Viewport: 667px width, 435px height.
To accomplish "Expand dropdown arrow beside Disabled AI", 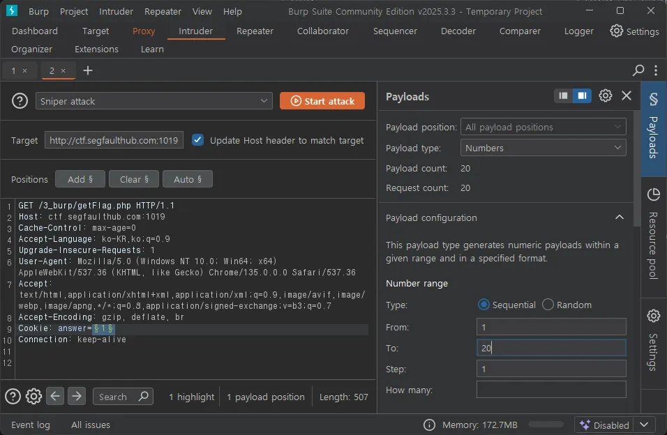I will 644,425.
